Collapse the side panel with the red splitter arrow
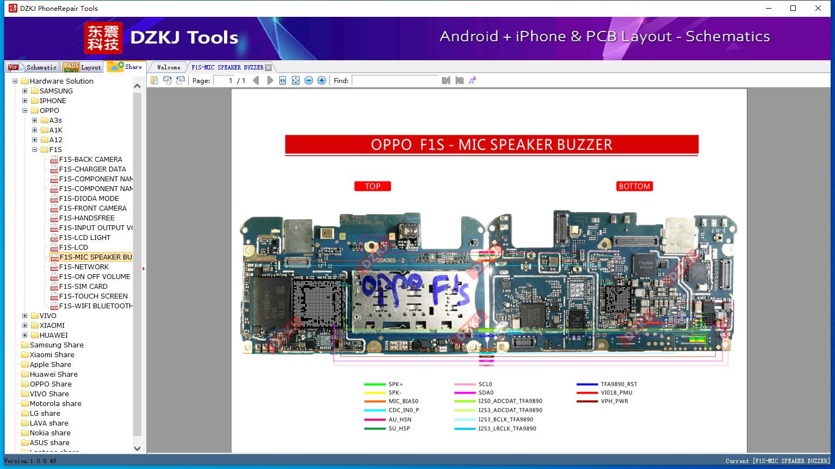The width and height of the screenshot is (835, 469). [x=144, y=269]
